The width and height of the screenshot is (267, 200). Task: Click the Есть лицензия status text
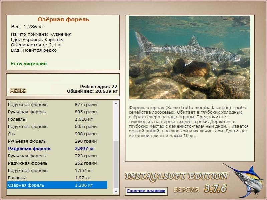[28, 64]
